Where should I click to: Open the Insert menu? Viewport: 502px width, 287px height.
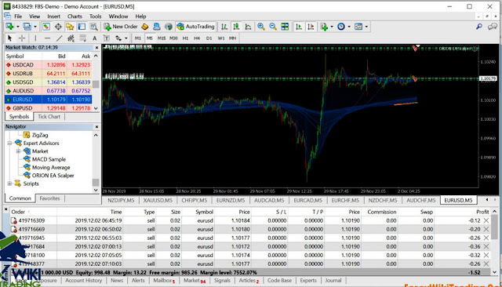53,16
